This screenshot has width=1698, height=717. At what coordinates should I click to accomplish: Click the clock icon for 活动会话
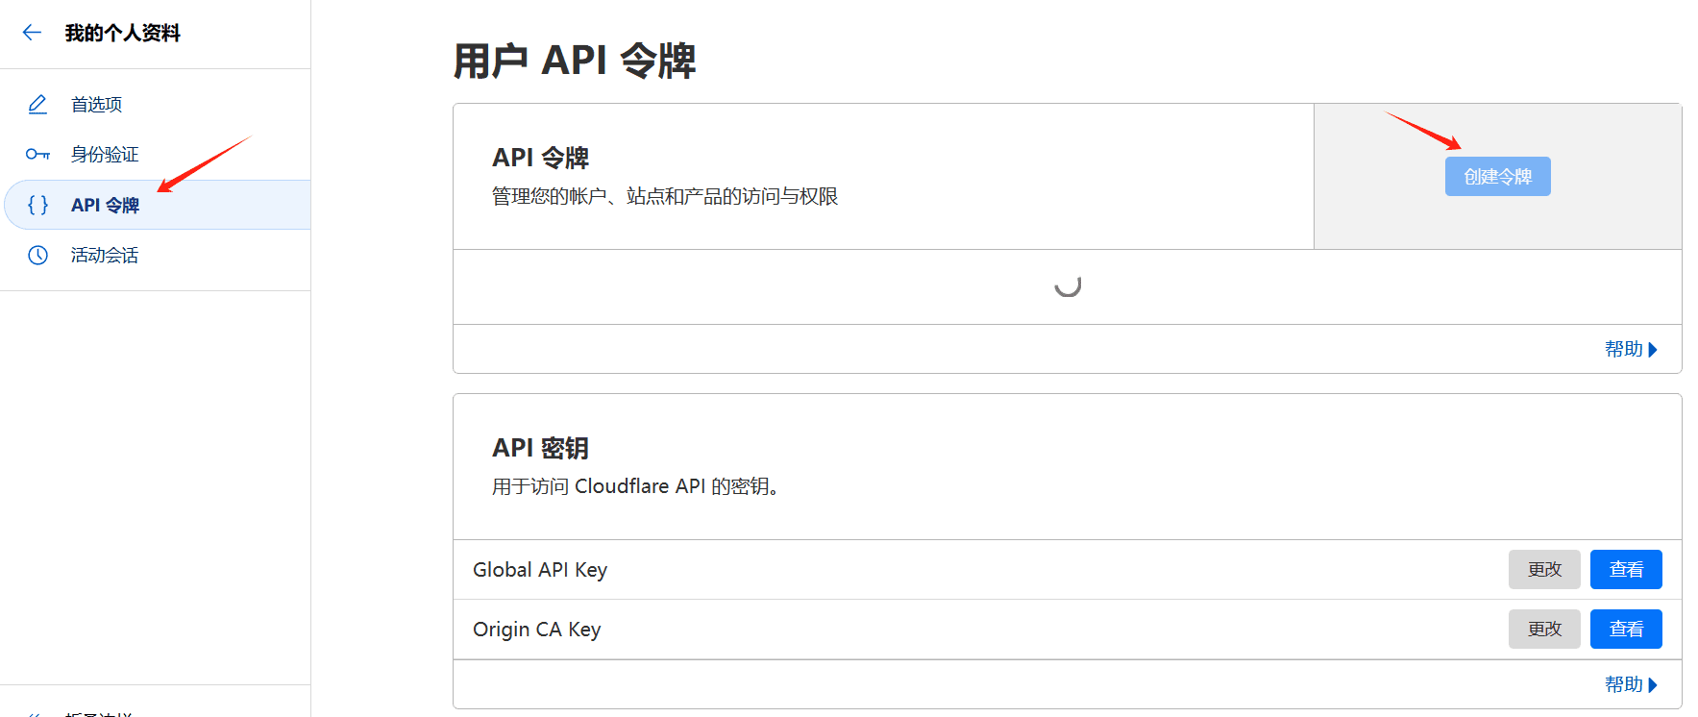tap(37, 255)
